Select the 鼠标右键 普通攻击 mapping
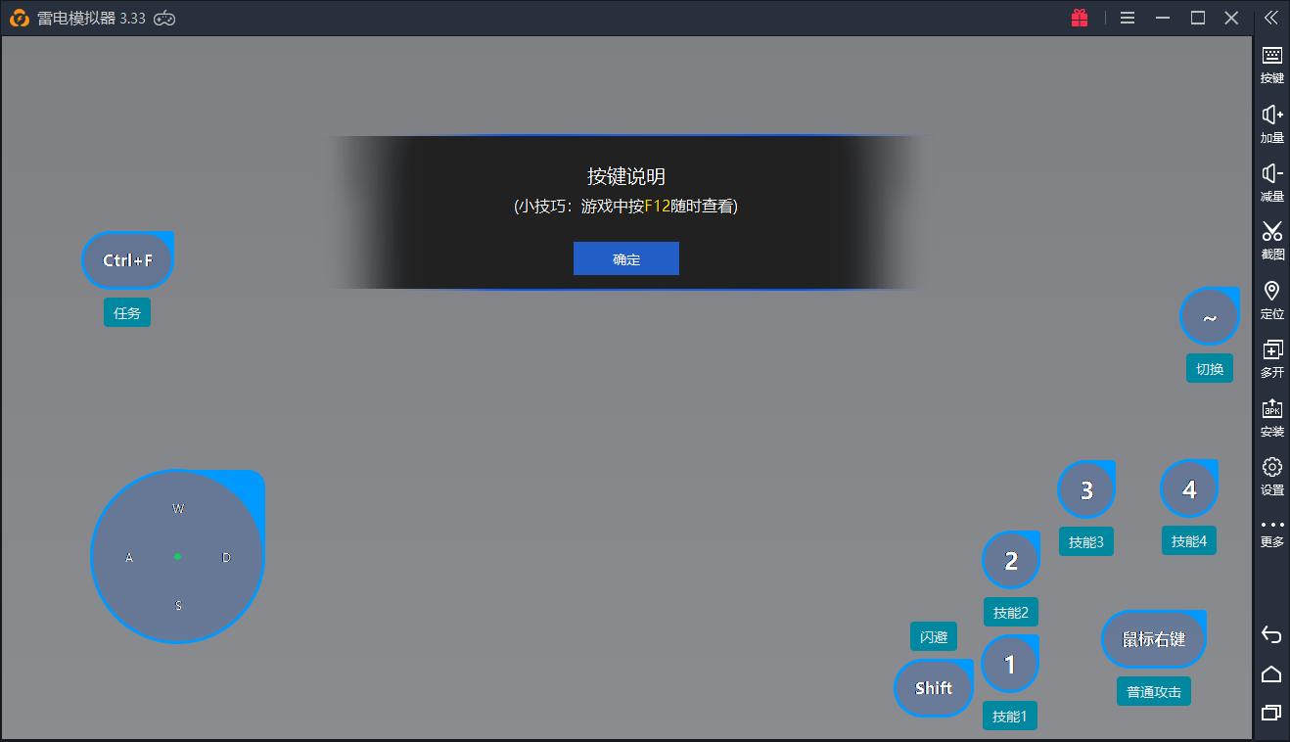Screen dimensions: 1290x742 click(1153, 638)
